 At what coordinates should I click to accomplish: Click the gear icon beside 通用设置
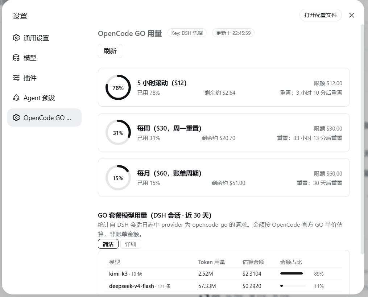pos(16,38)
